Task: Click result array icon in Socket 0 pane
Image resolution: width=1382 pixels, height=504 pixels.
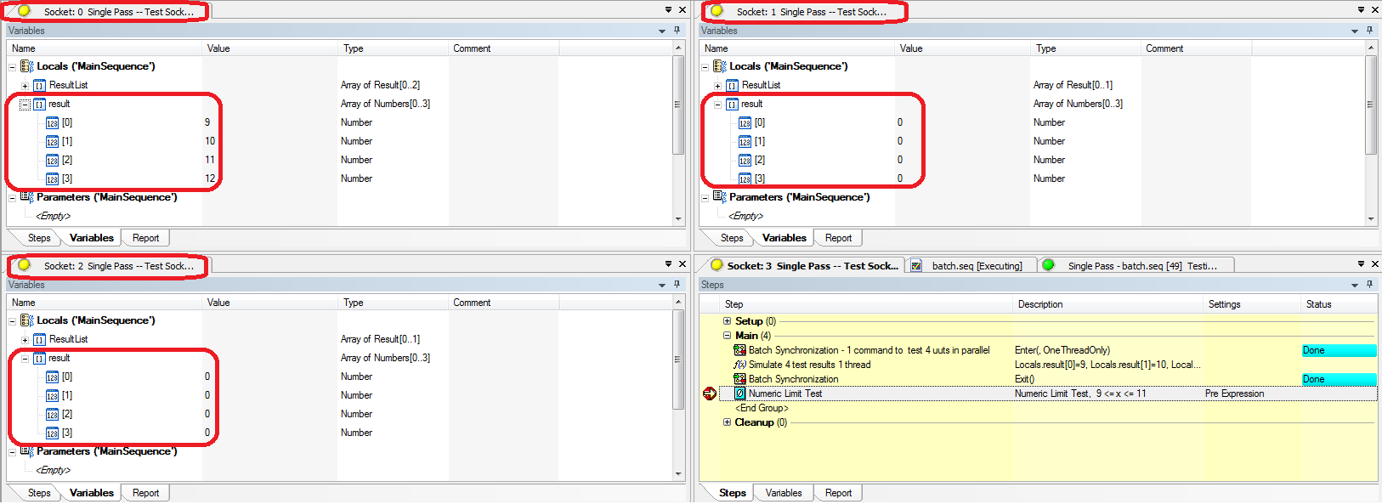Action: coord(39,105)
